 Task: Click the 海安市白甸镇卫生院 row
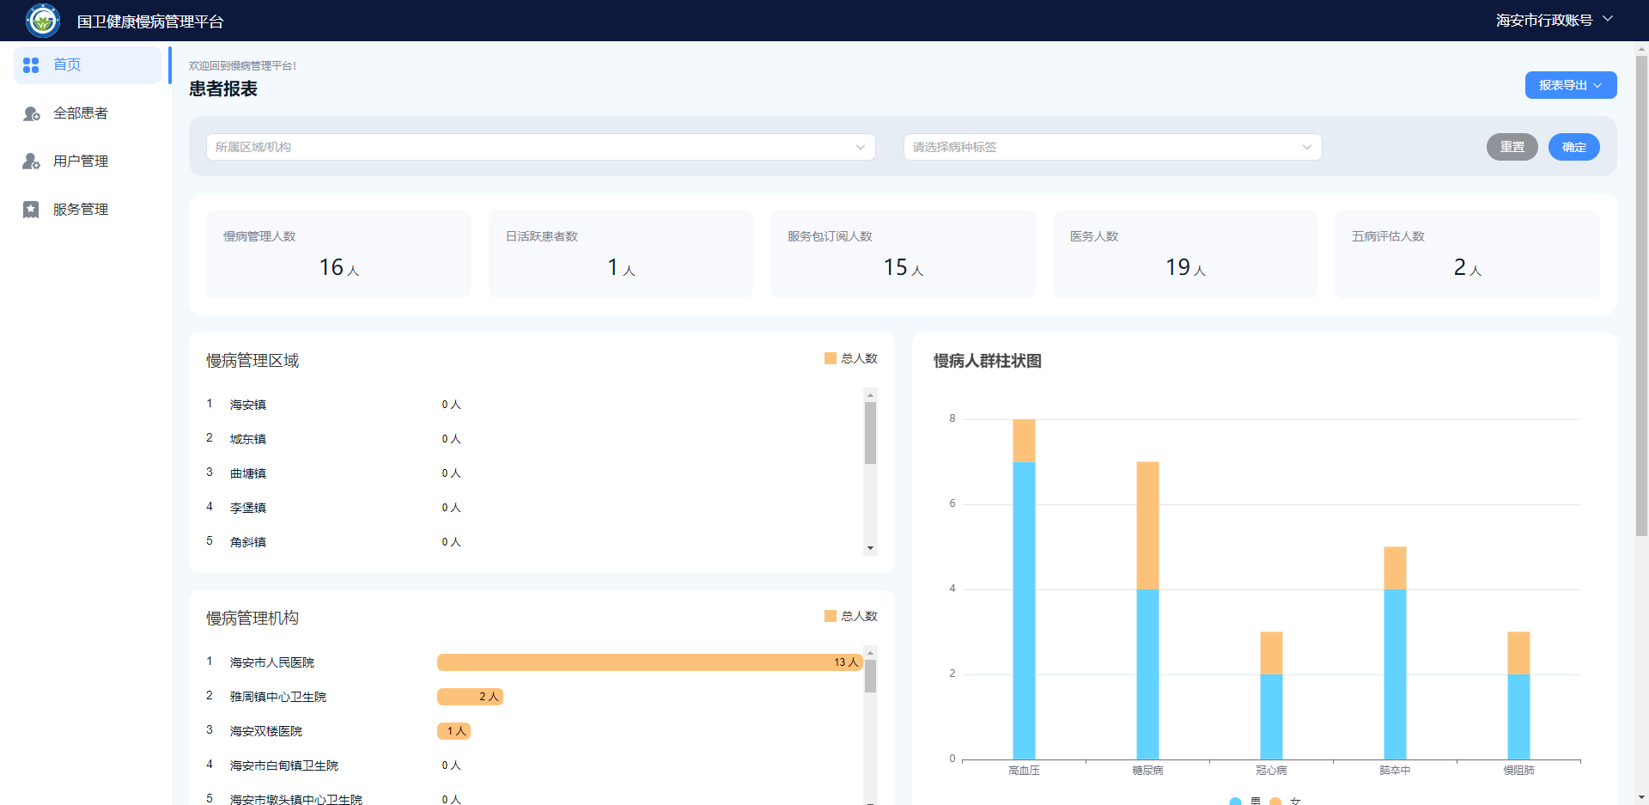532,765
